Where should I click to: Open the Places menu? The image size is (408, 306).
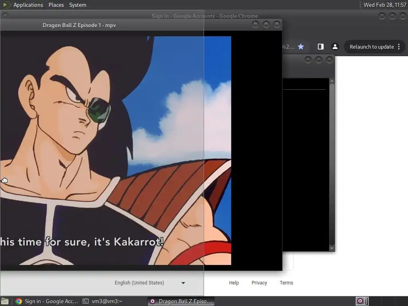[x=56, y=5]
